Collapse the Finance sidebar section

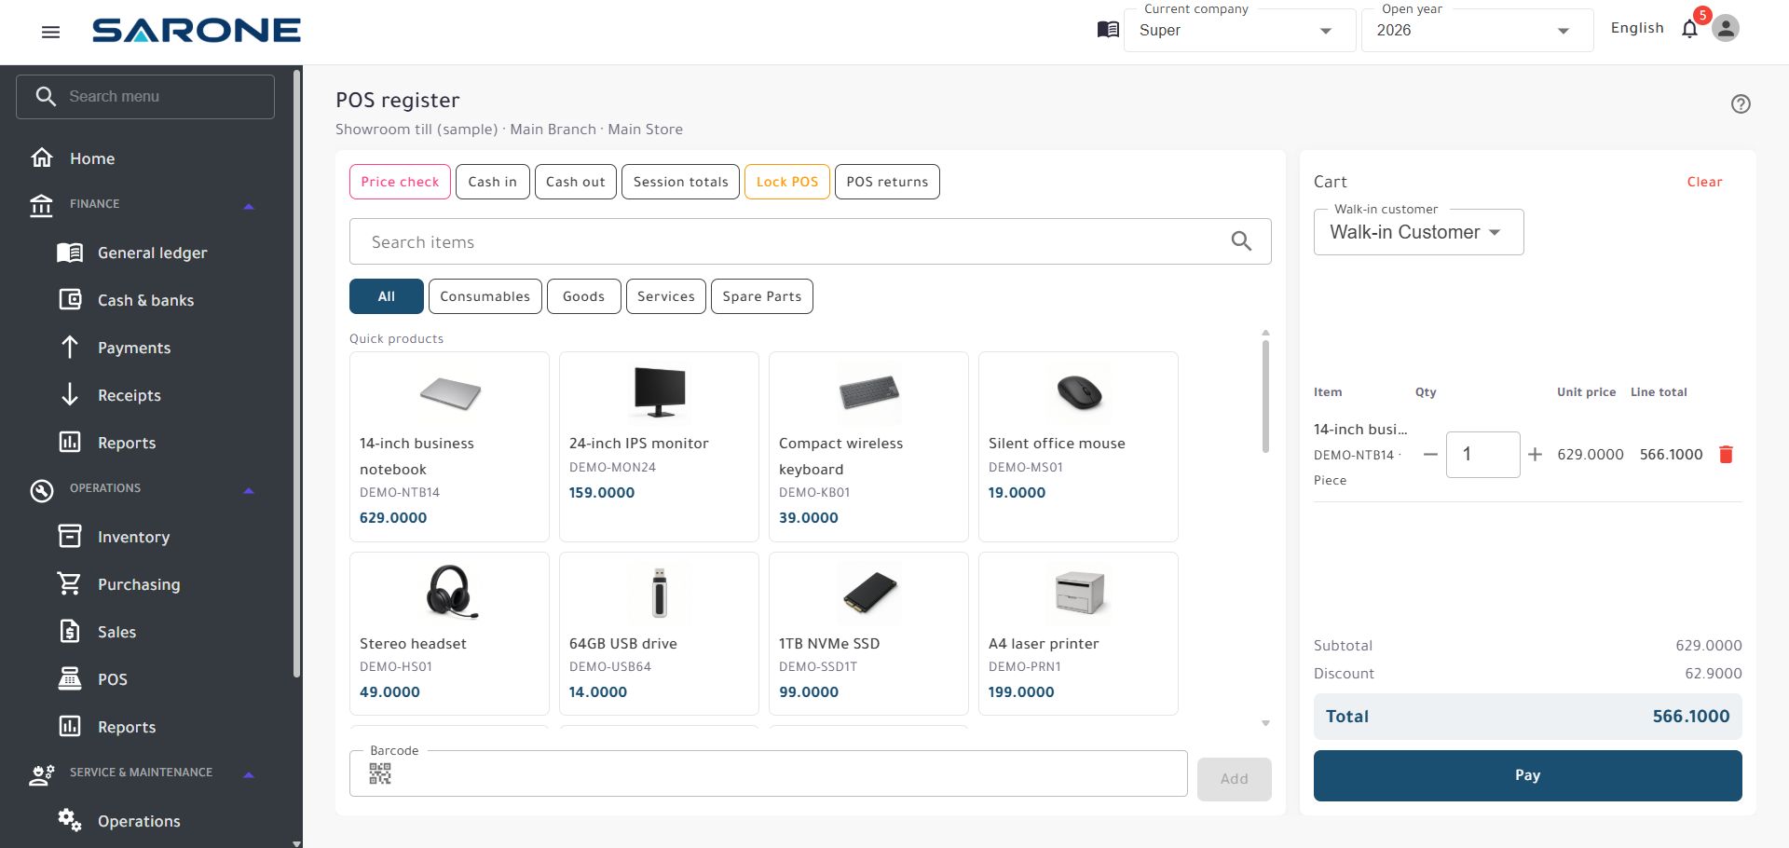249,206
